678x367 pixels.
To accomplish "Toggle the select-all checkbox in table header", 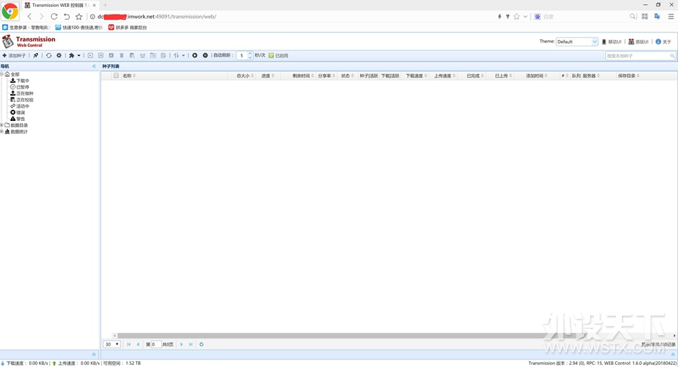I will pyautogui.click(x=116, y=75).
